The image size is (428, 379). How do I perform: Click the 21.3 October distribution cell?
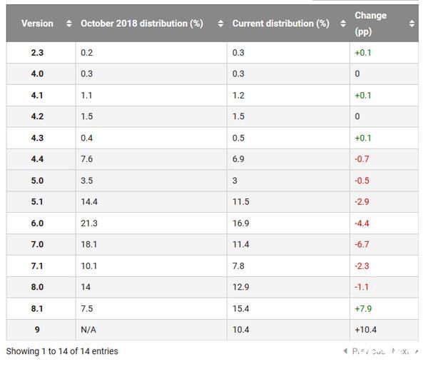pos(89,223)
